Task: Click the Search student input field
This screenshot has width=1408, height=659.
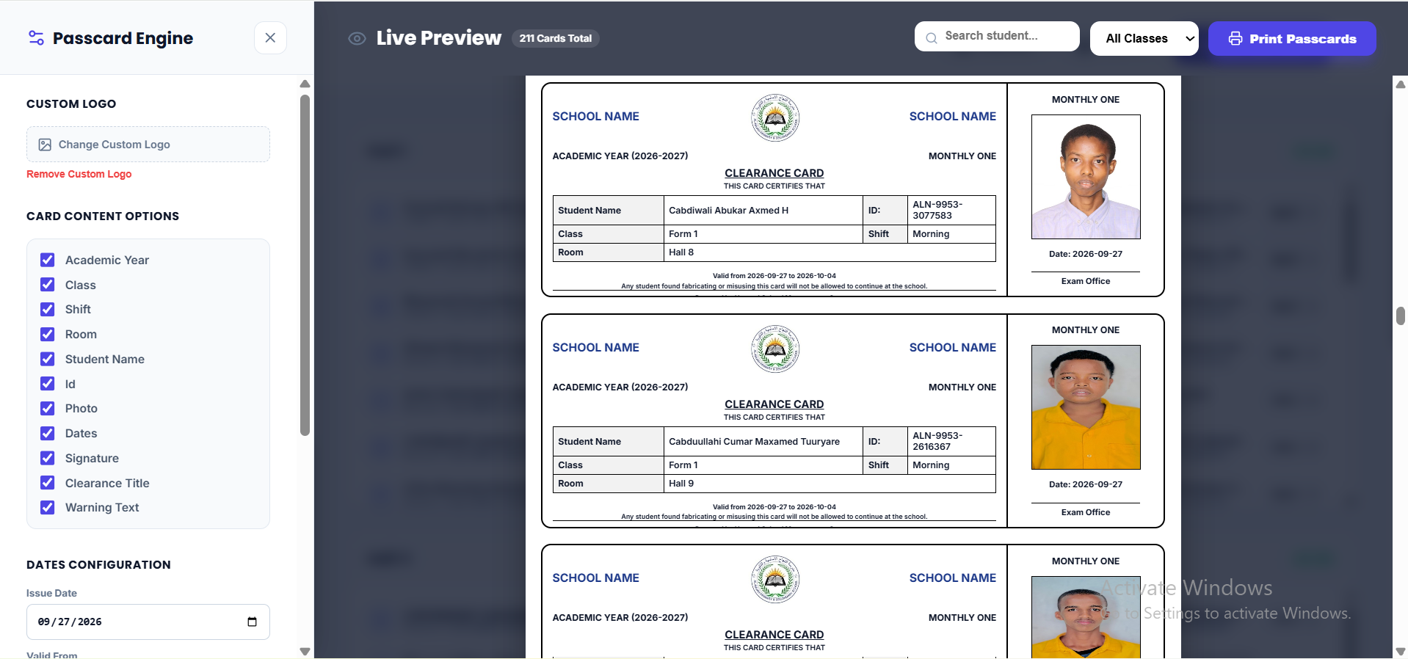Action: pyautogui.click(x=997, y=36)
